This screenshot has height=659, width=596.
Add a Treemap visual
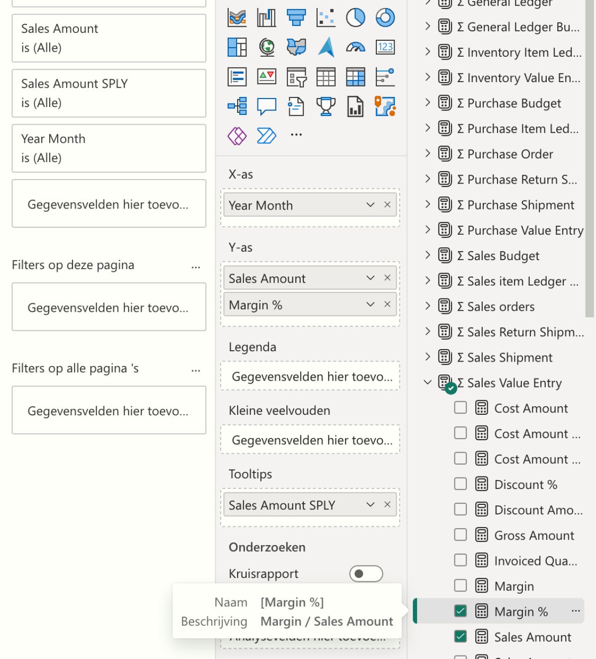coord(237,48)
